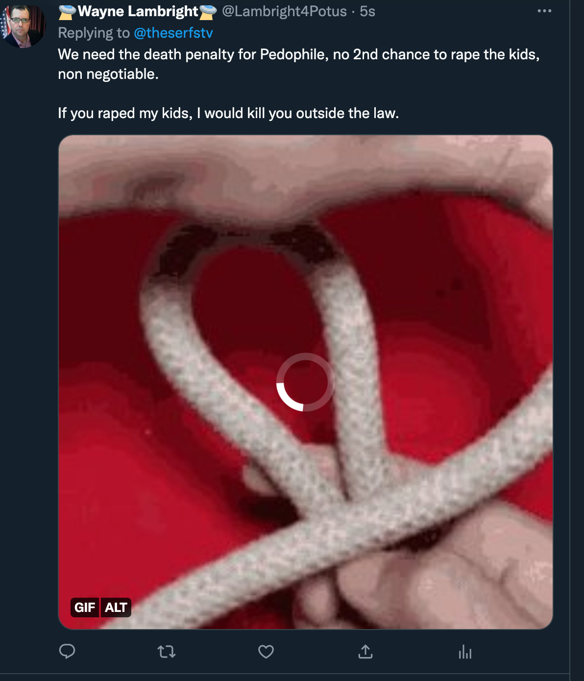Open the Wayne Lambright display name link
Screen dimensions: 584x681
pyautogui.click(x=138, y=11)
